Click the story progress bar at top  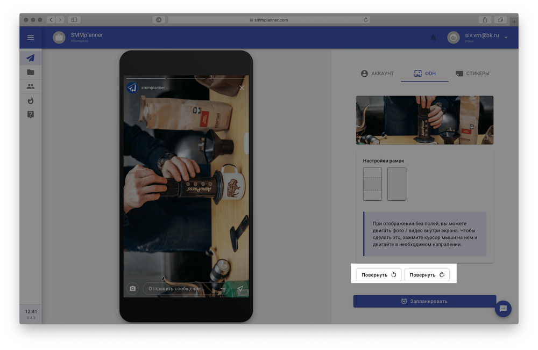click(186, 78)
